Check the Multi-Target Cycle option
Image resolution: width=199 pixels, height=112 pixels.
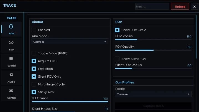[x=34, y=84]
